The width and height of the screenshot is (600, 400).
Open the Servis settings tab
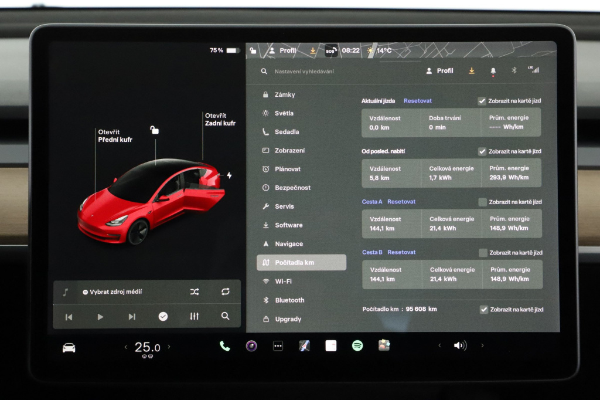coord(285,206)
